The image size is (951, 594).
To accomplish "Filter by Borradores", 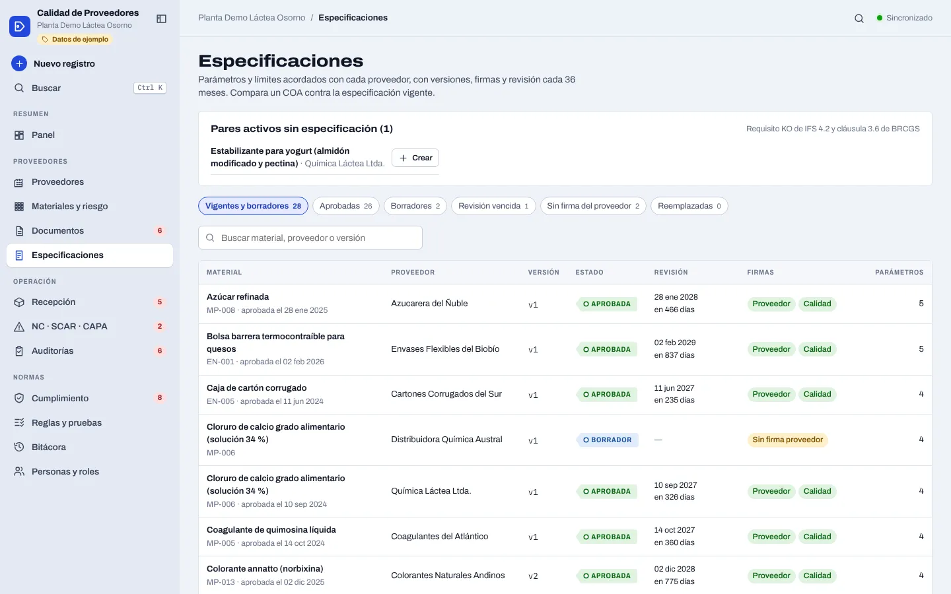I will tap(415, 206).
